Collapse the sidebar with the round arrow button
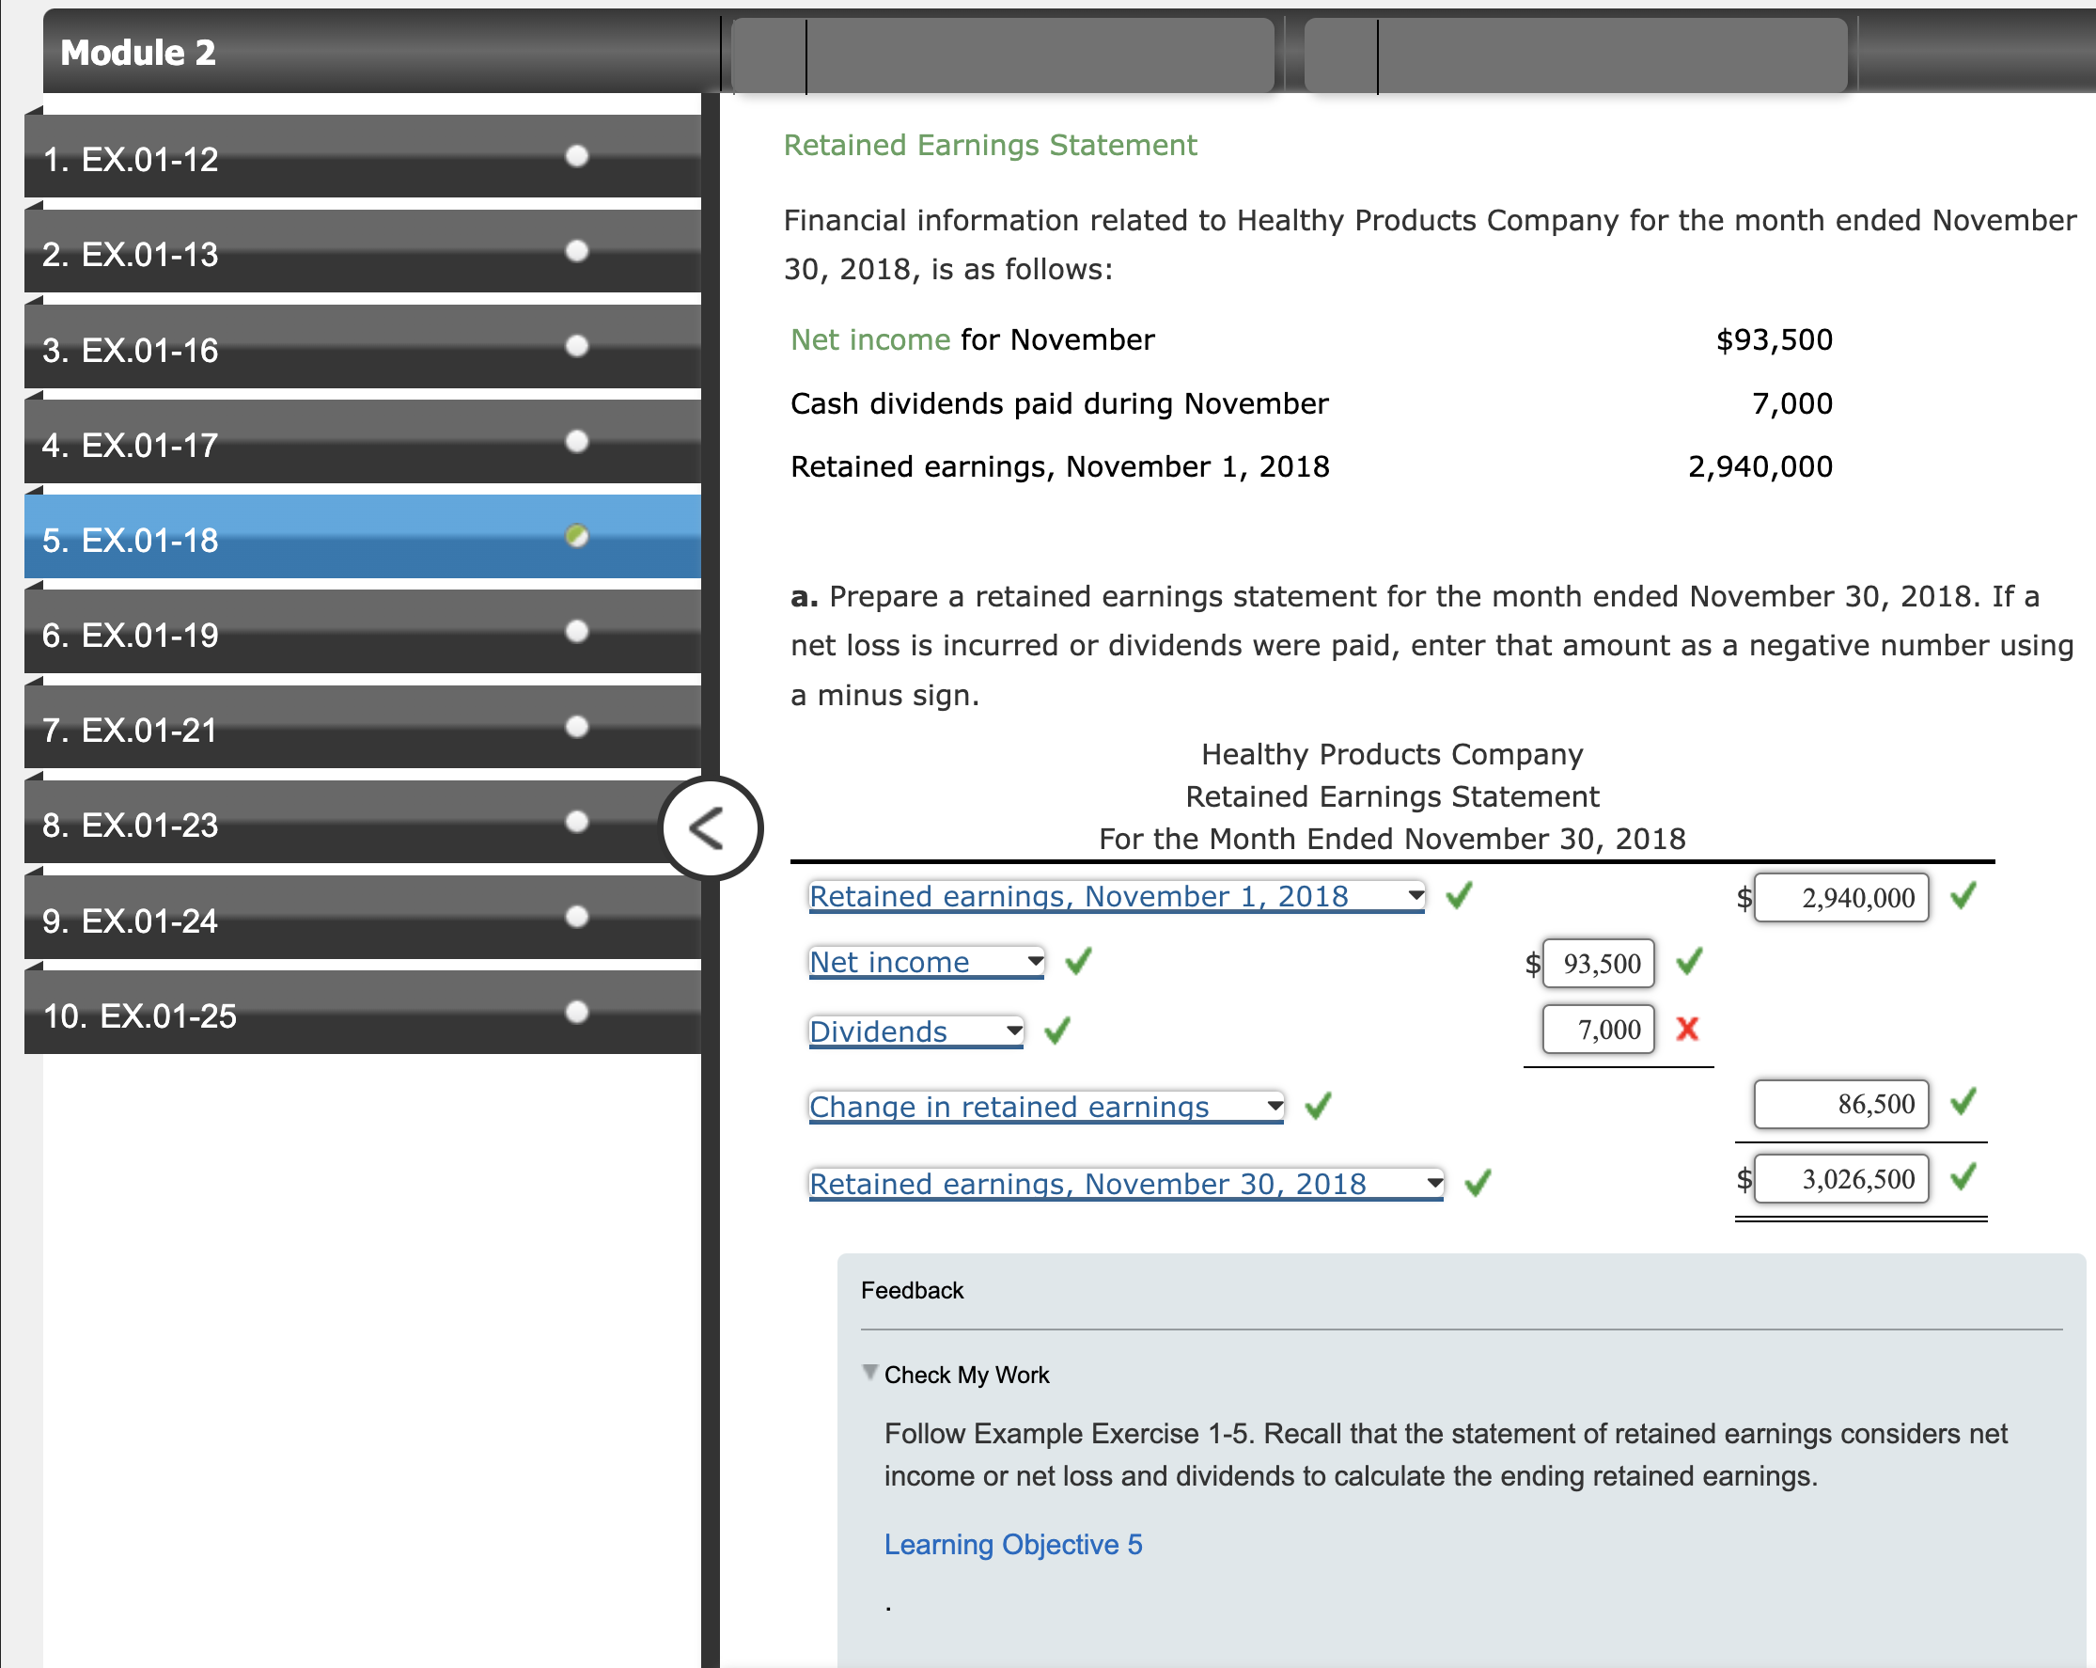Screen dimensions: 2096x1668 pyautogui.click(x=711, y=828)
